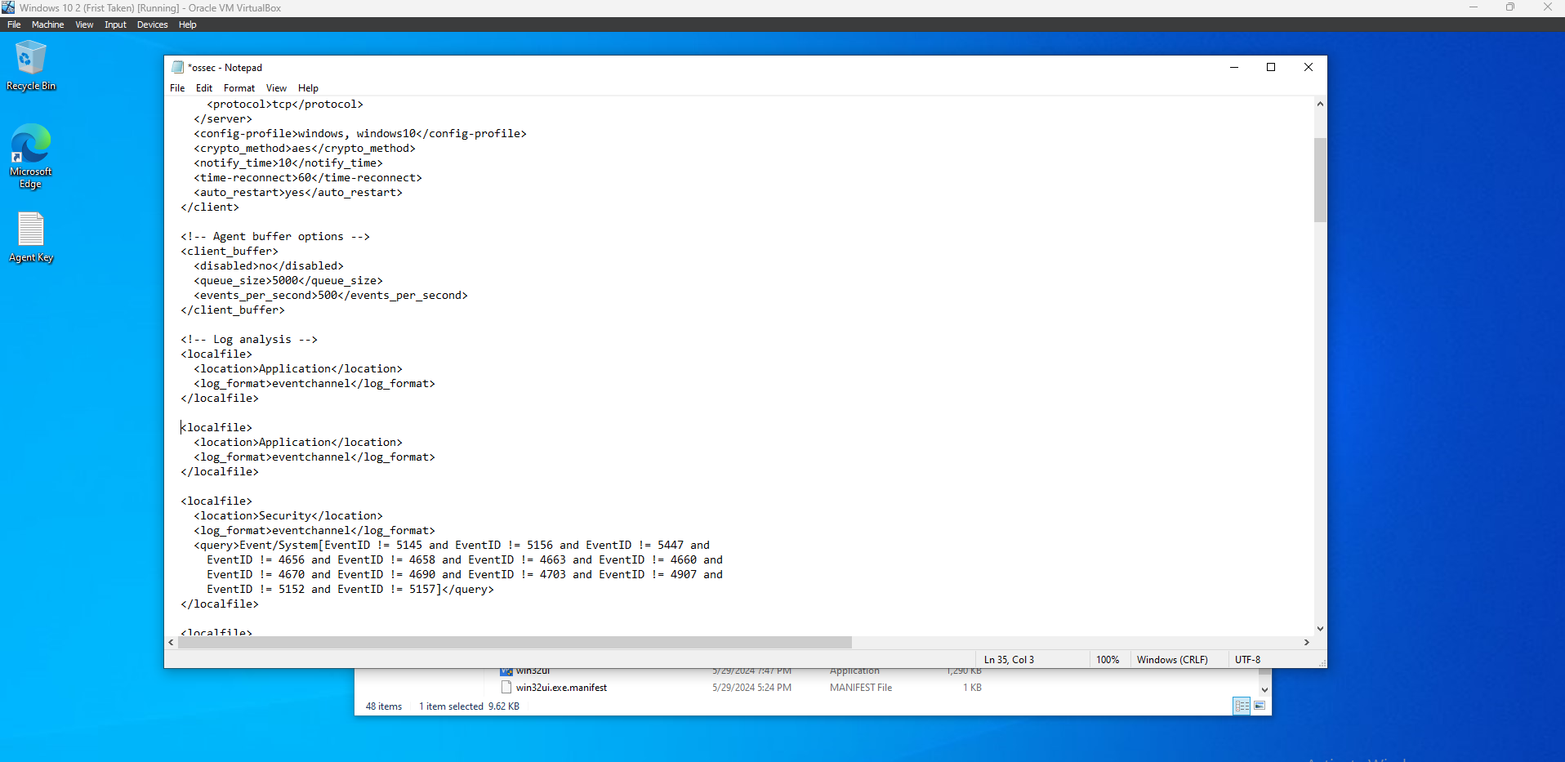1565x762 pixels.
Task: Maximize the Notepad window
Action: point(1271,68)
